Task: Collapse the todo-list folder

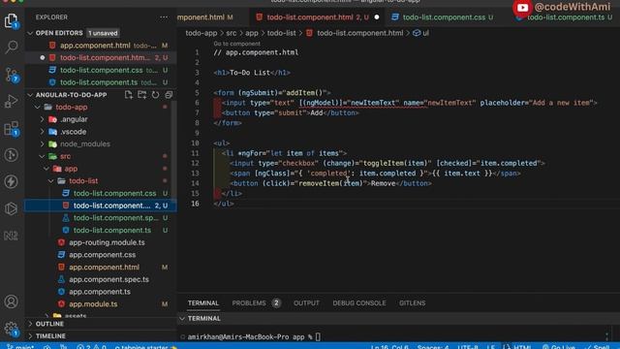Action: click(x=51, y=181)
